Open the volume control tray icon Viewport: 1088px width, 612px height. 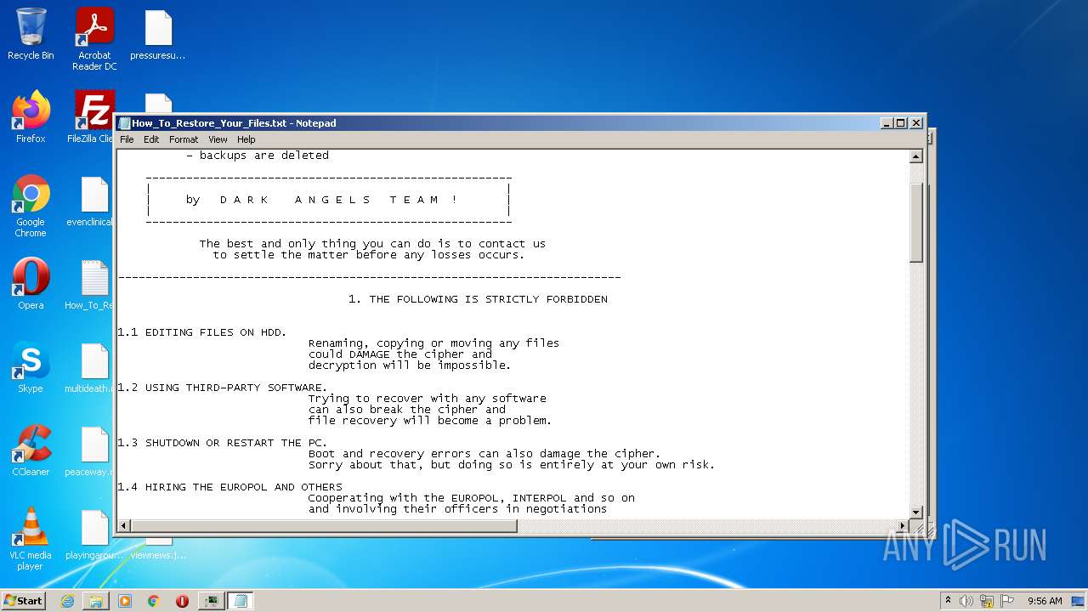click(x=966, y=601)
